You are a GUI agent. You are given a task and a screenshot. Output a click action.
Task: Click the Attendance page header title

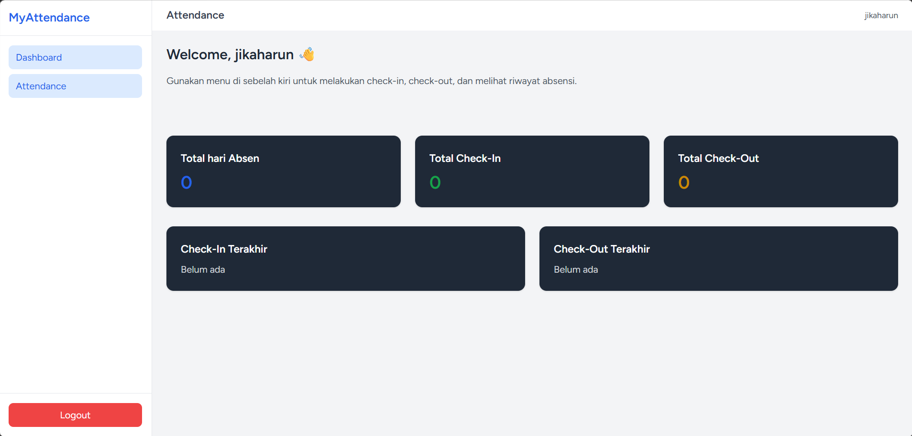pyautogui.click(x=195, y=15)
